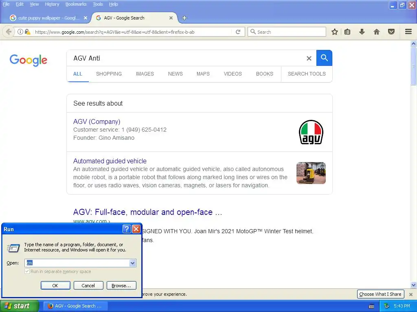The height and width of the screenshot is (312, 417).
Task: Open the Edit menu
Action: pyautogui.click(x=20, y=4)
